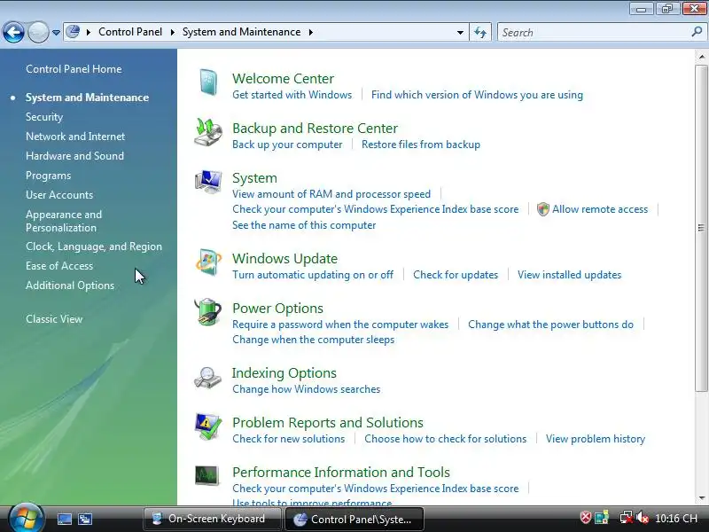Click Allow remote access link

coord(600,209)
